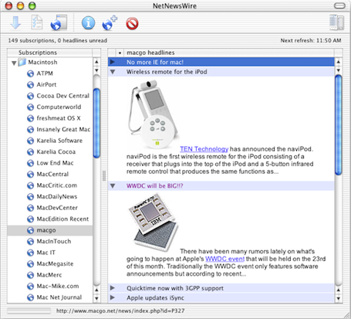Open in browser via globe window icon
The height and width of the screenshot is (319, 351).
click(59, 22)
